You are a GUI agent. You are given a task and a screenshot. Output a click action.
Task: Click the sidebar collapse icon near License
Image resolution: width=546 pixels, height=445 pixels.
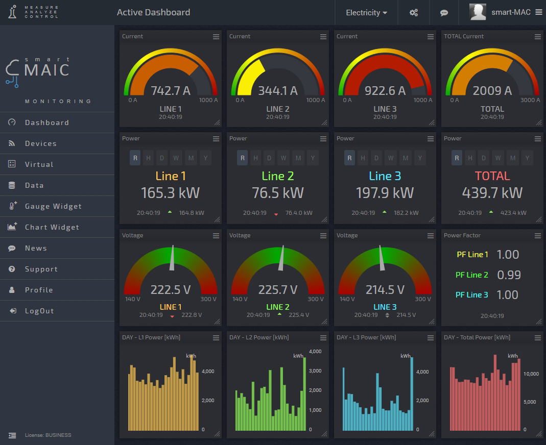(x=12, y=435)
